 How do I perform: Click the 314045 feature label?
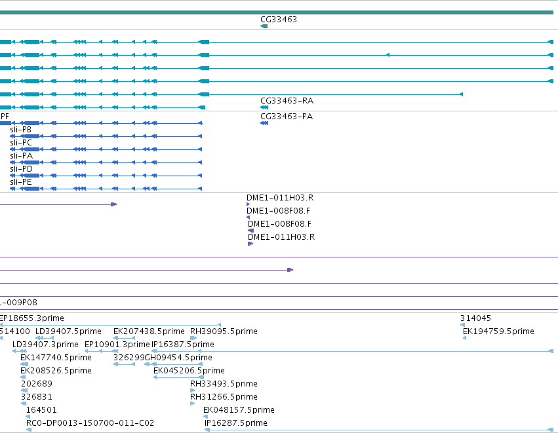(475, 318)
